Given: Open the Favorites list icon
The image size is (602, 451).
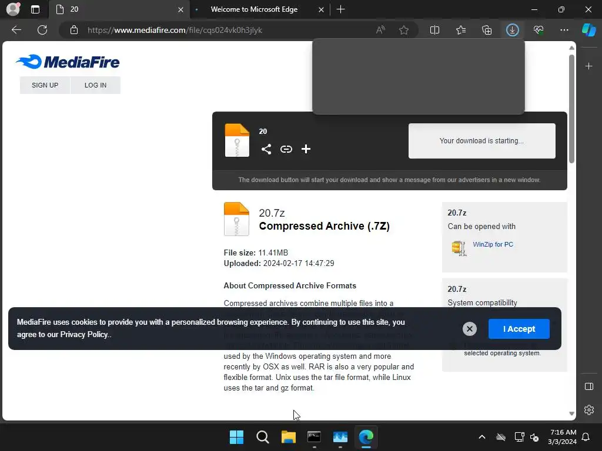Looking at the screenshot, I should tap(461, 30).
